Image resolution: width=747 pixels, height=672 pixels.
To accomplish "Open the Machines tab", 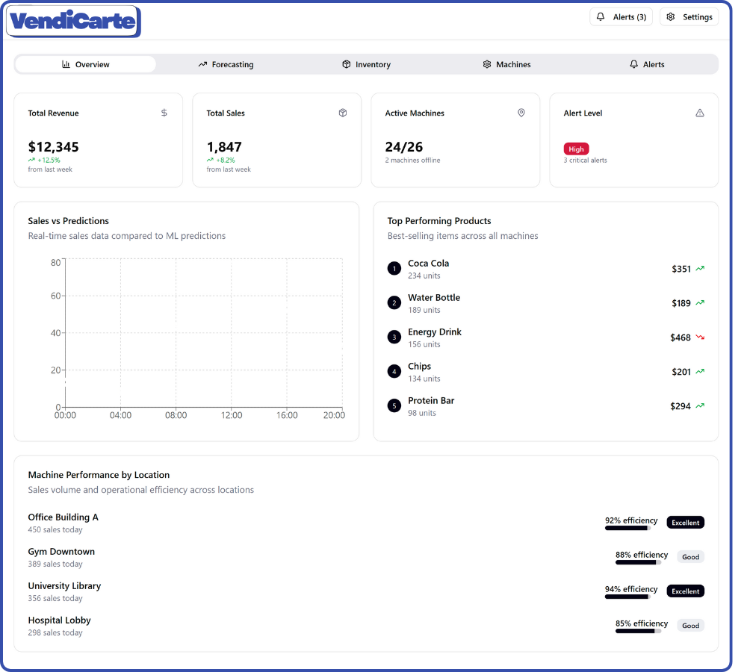I will point(506,65).
